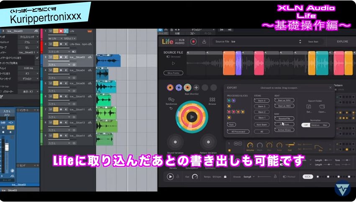356x202 pixels.
Task: Toggle the Denoised switch under Source File
Action: (x=168, y=57)
